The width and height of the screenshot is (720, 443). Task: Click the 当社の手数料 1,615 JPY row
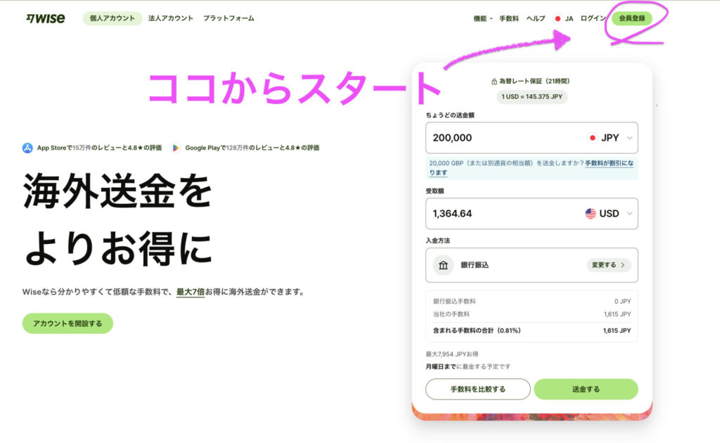(x=532, y=314)
